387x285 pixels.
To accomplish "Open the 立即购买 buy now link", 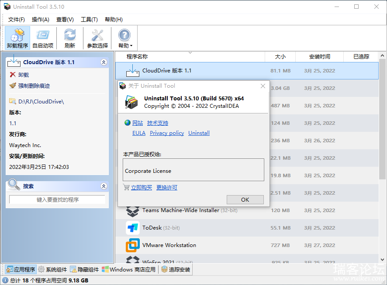I will pyautogui.click(x=142, y=188).
